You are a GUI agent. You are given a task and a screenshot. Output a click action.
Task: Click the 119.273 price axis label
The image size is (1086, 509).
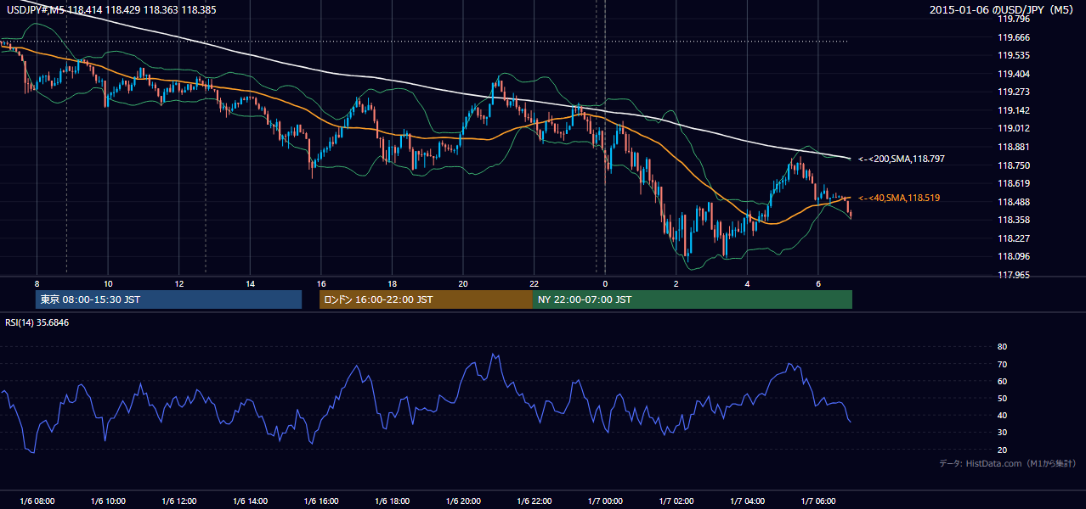click(1012, 92)
